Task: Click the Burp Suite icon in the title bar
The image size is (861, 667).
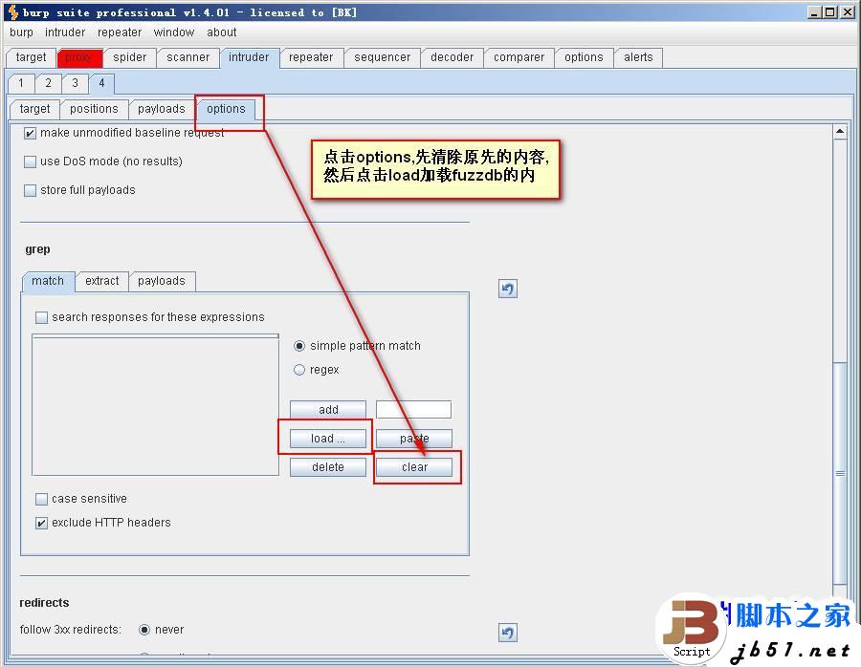Action: (8, 11)
